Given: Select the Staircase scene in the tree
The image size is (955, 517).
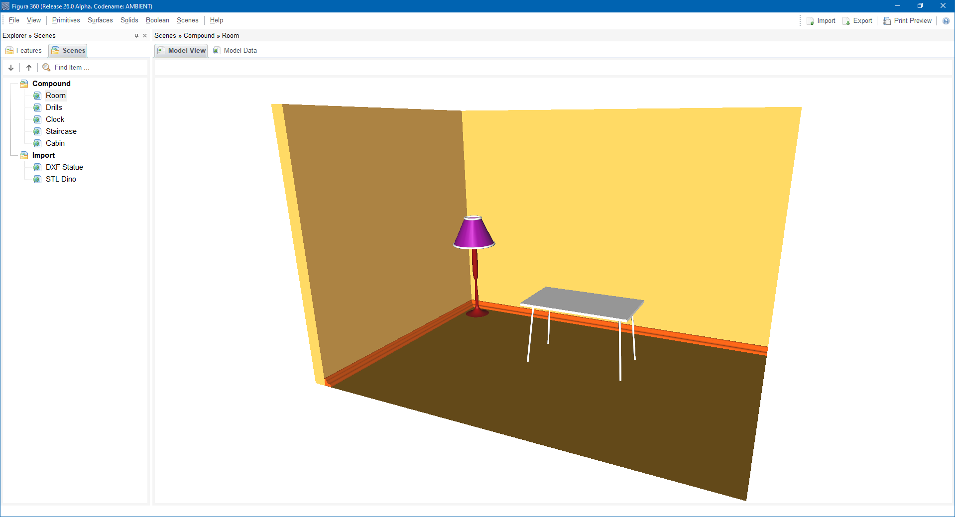Looking at the screenshot, I should [x=61, y=131].
